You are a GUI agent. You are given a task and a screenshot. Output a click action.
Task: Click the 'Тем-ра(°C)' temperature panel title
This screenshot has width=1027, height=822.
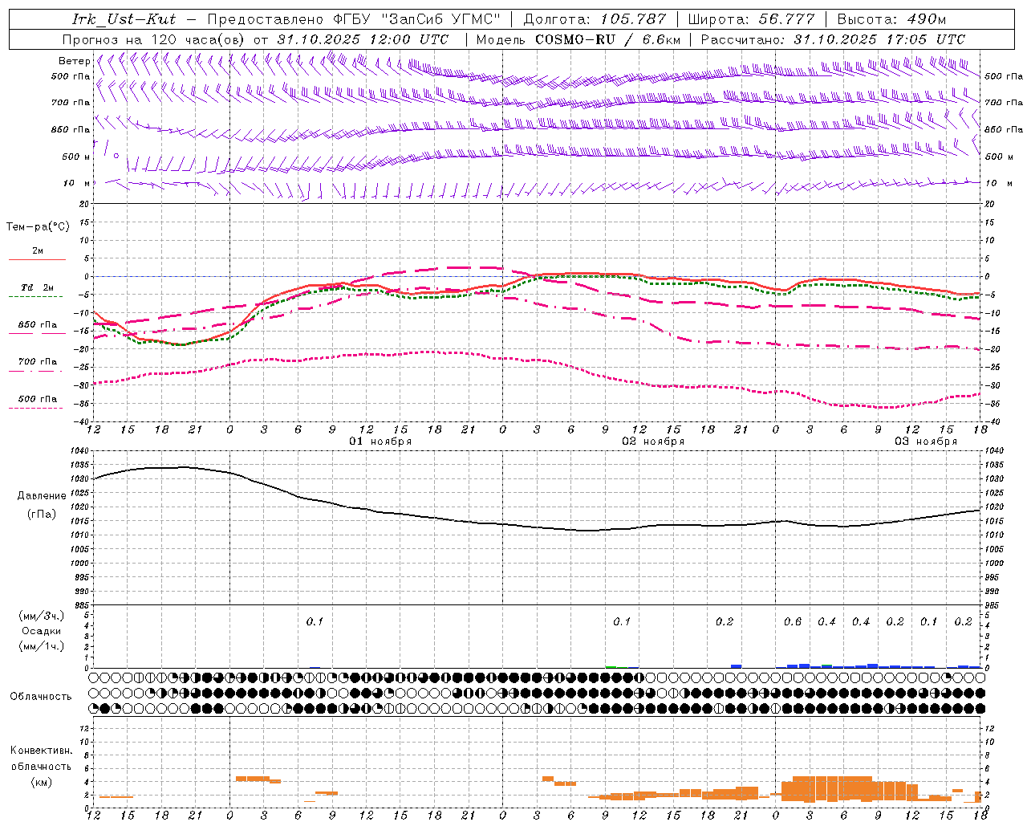38,227
